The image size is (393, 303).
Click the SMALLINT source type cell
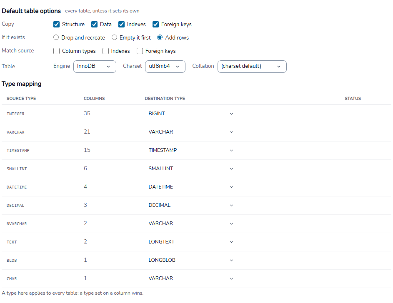17,169
